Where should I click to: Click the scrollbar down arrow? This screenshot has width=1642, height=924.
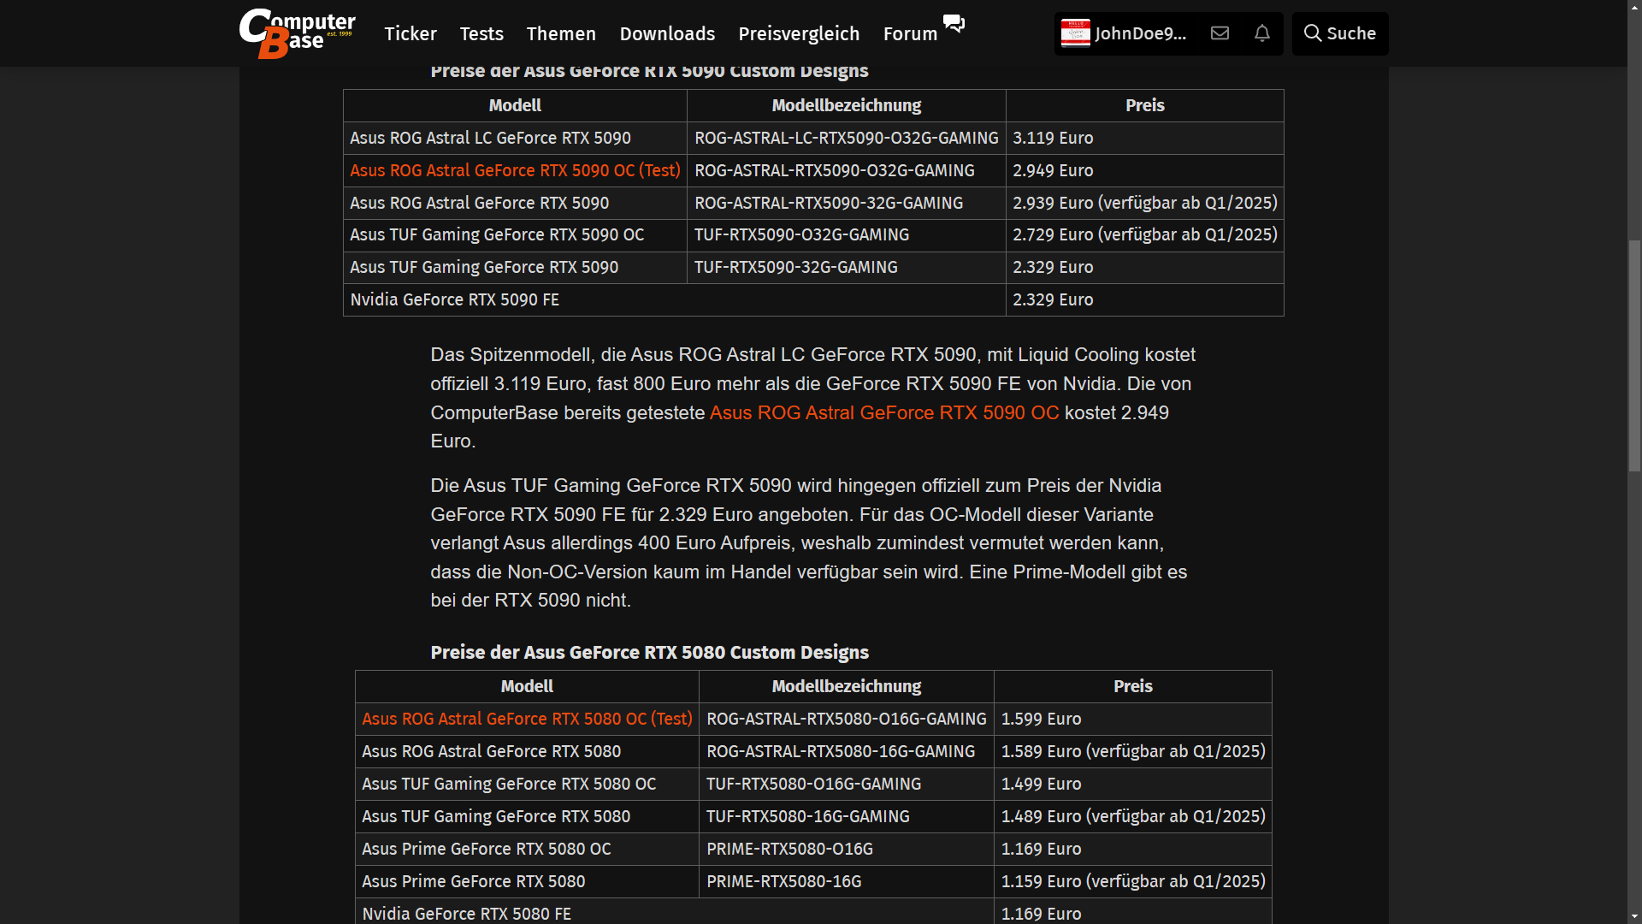[x=1634, y=916]
